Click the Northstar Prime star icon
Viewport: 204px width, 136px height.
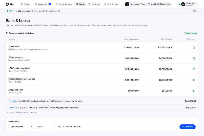[x=127, y=4]
